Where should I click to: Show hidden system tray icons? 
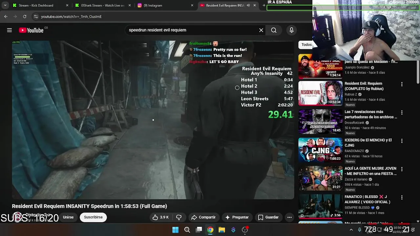351,230
